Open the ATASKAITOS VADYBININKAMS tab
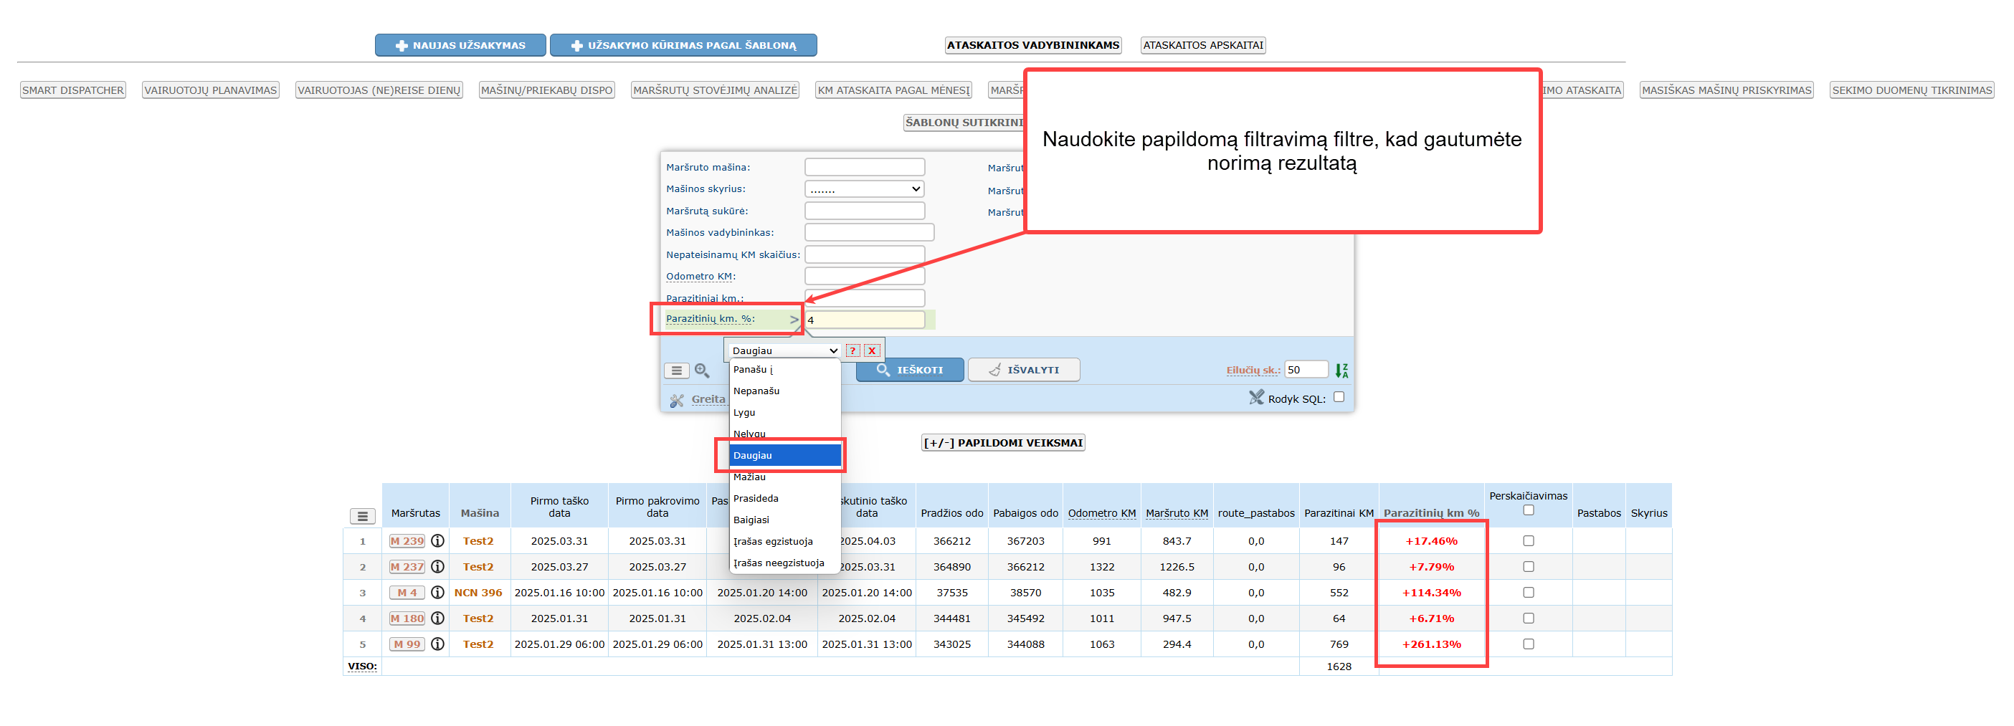The image size is (2014, 726). (x=1032, y=45)
